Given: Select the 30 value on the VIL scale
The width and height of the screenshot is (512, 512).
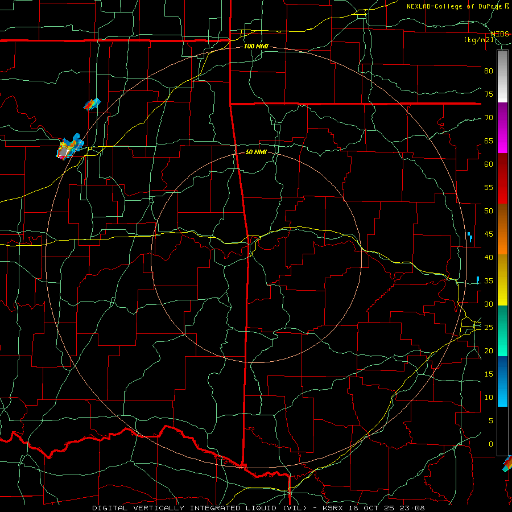Looking at the screenshot, I should [x=489, y=304].
